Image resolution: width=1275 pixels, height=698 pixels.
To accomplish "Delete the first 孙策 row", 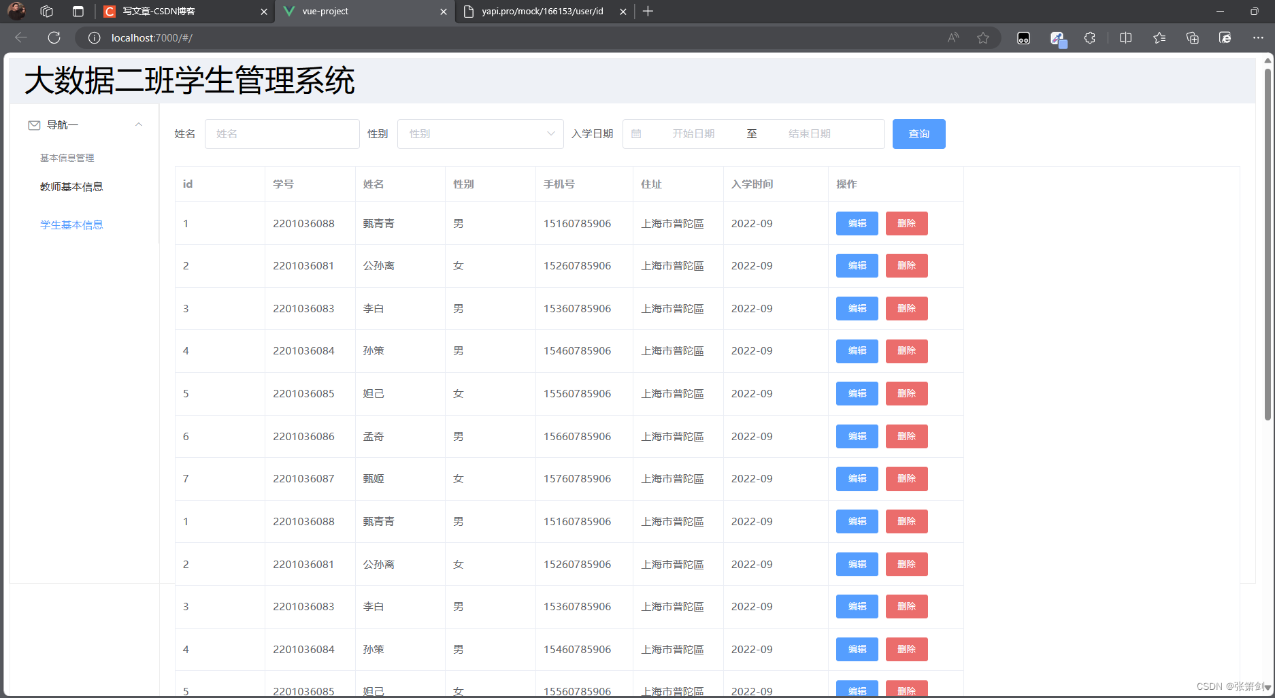I will [906, 351].
